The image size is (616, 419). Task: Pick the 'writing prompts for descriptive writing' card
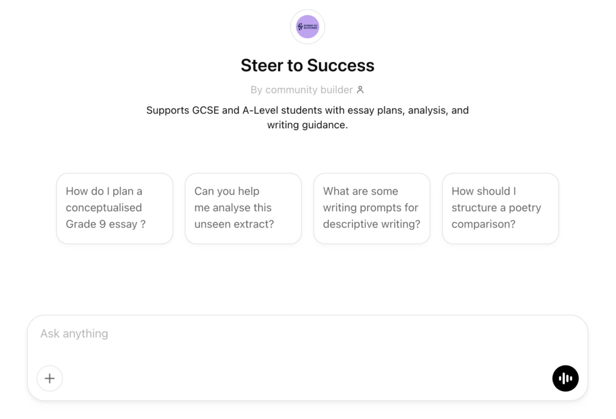click(372, 208)
